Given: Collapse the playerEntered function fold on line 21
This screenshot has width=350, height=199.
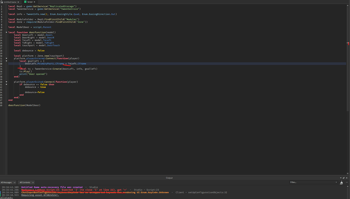Looking at the screenshot, I should [x=6, y=58].
